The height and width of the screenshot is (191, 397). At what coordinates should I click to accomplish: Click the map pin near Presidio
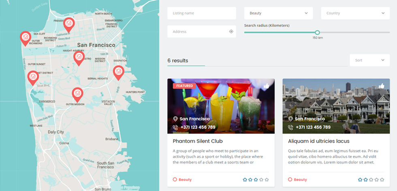[x=68, y=25]
